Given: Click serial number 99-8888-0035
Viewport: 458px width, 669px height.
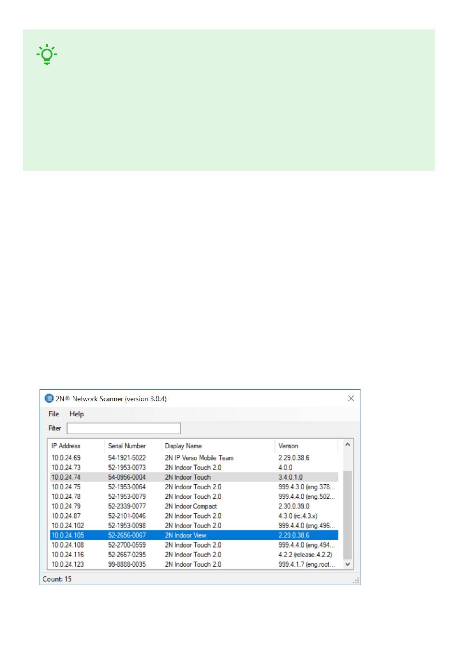Looking at the screenshot, I should (x=127, y=564).
